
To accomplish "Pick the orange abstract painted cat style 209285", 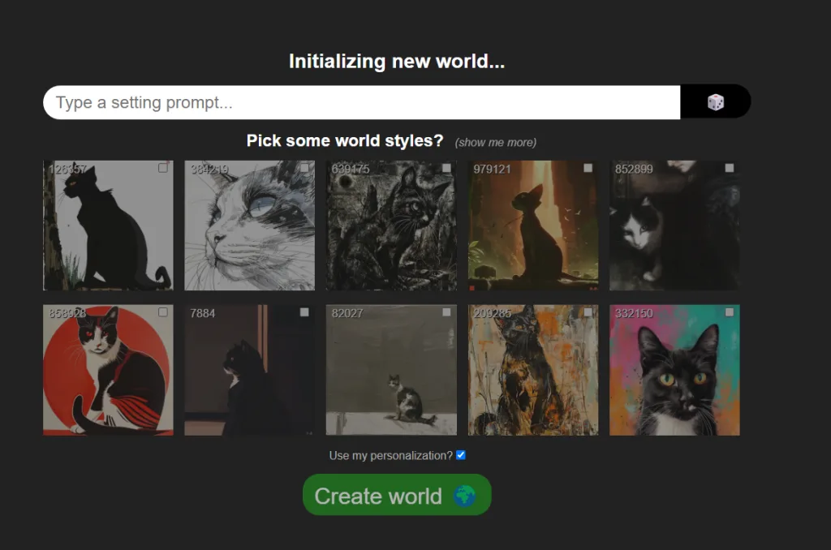I will 532,372.
